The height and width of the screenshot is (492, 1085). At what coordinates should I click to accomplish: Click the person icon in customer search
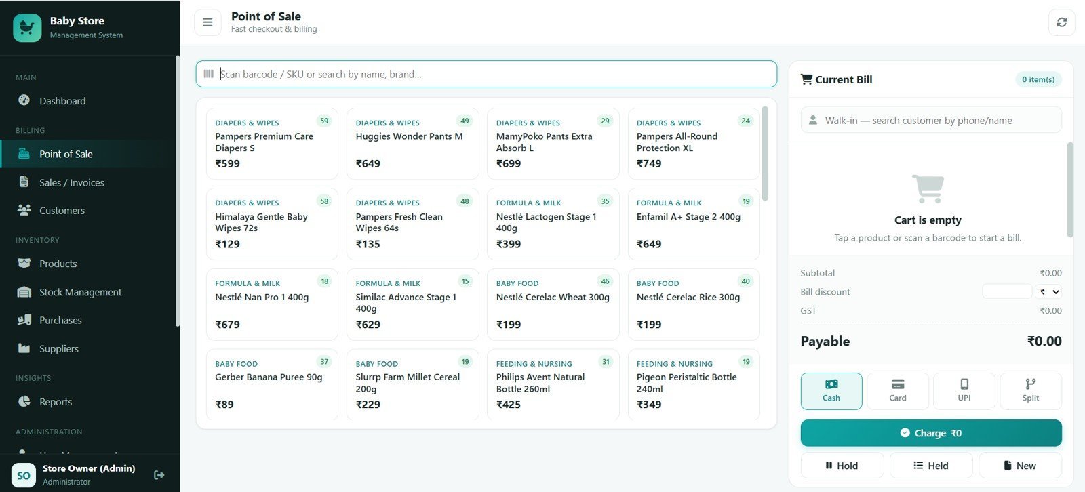[812, 120]
